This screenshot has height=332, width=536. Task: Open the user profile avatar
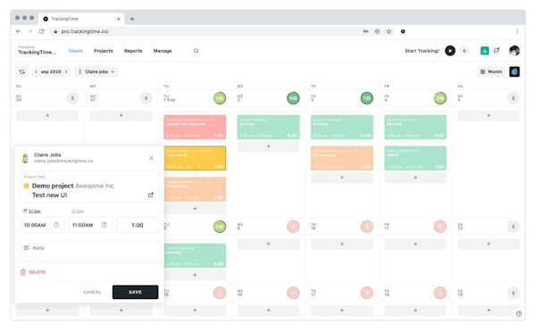pyautogui.click(x=515, y=51)
